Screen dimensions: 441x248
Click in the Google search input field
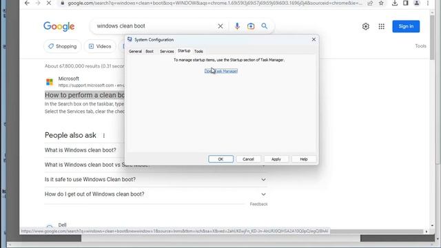point(154,26)
